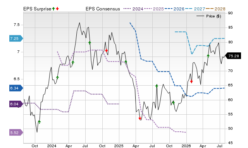Screen dimensions: 248x148
Task: Click the red down arrow in EPS Surprise legend
Action: tap(57, 9)
